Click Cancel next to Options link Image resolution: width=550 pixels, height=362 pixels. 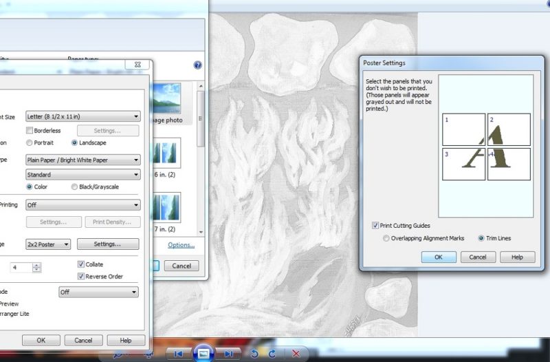point(181,266)
